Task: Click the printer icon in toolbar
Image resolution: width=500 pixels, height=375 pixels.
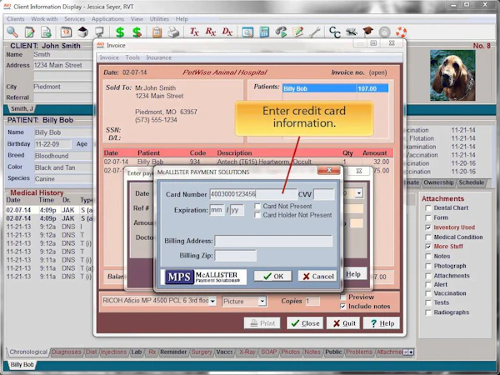Action: (x=173, y=32)
